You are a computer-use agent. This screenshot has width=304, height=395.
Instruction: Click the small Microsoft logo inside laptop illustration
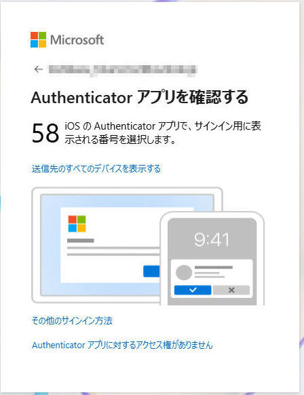point(77,223)
